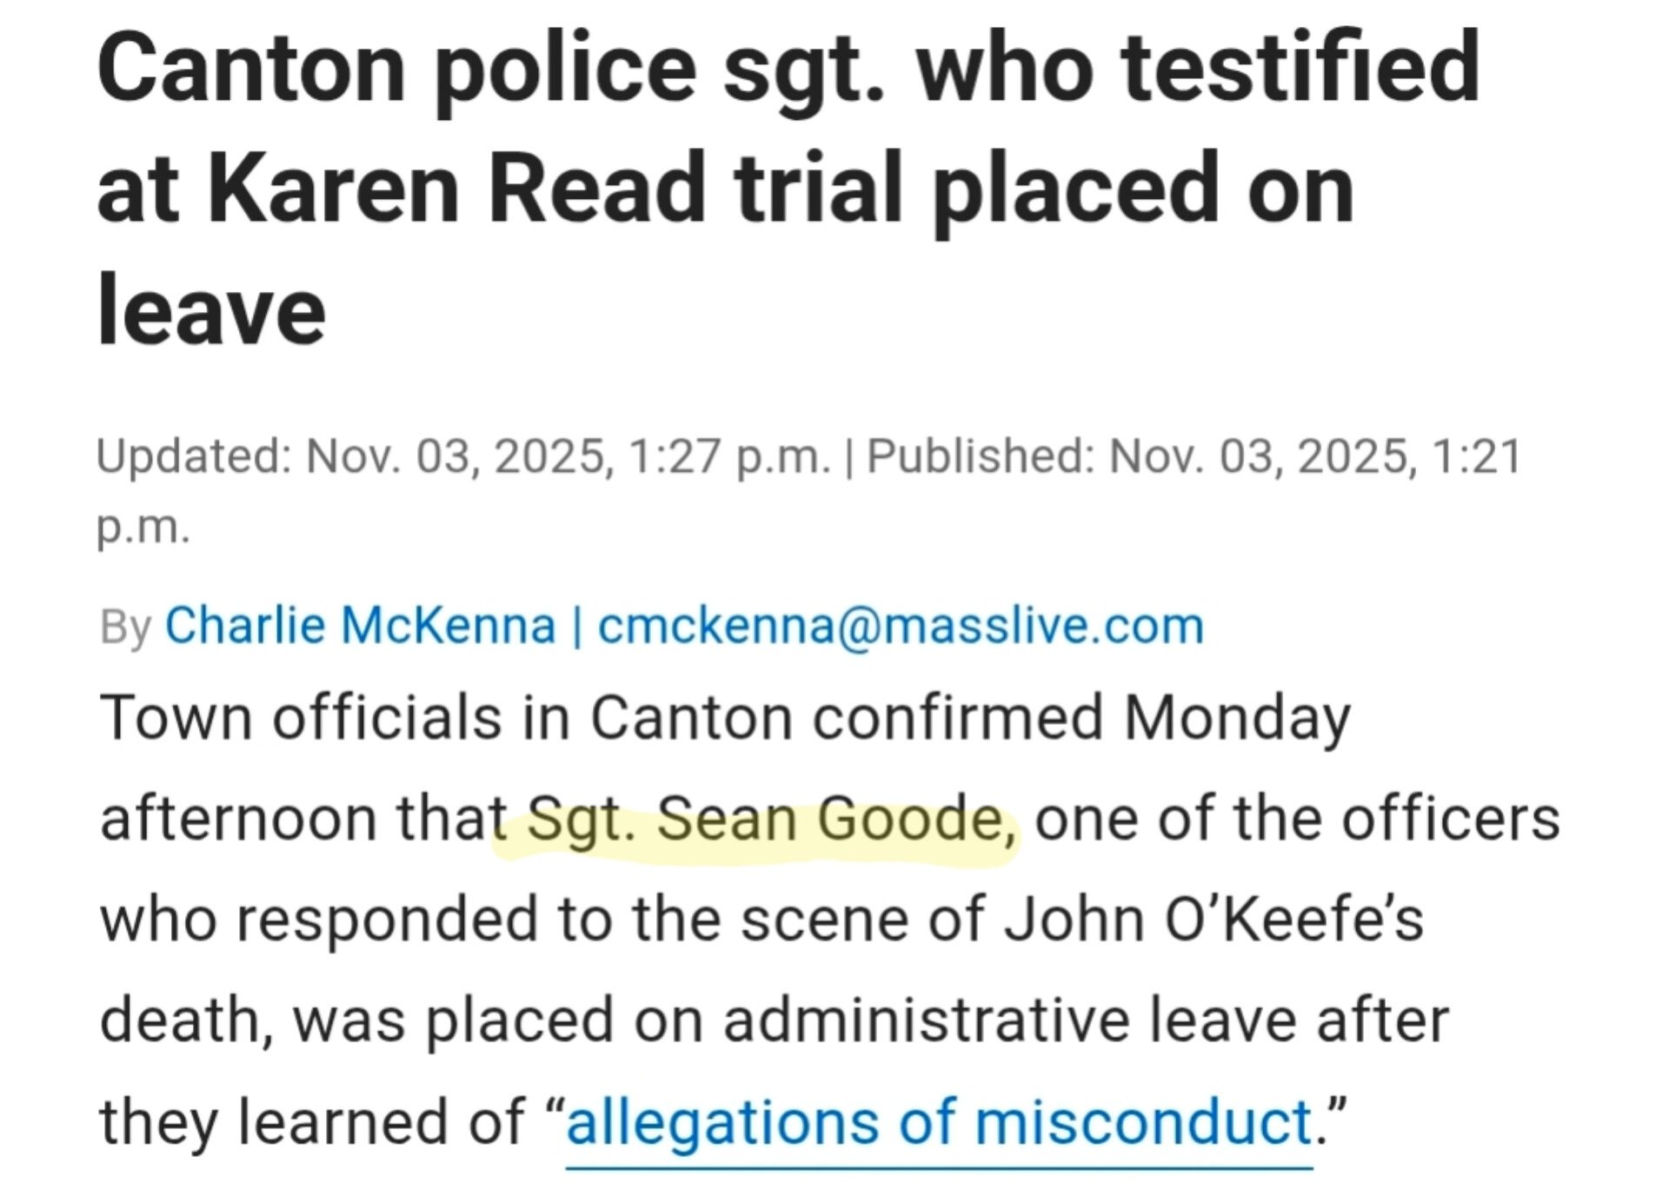Click the "By" label before author name

[126, 626]
